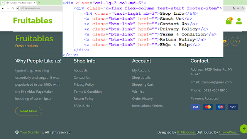Image resolution: width=247 pixels, height=139 pixels.
Task: Go back with browser back arrow
Action: coord(3,8)
